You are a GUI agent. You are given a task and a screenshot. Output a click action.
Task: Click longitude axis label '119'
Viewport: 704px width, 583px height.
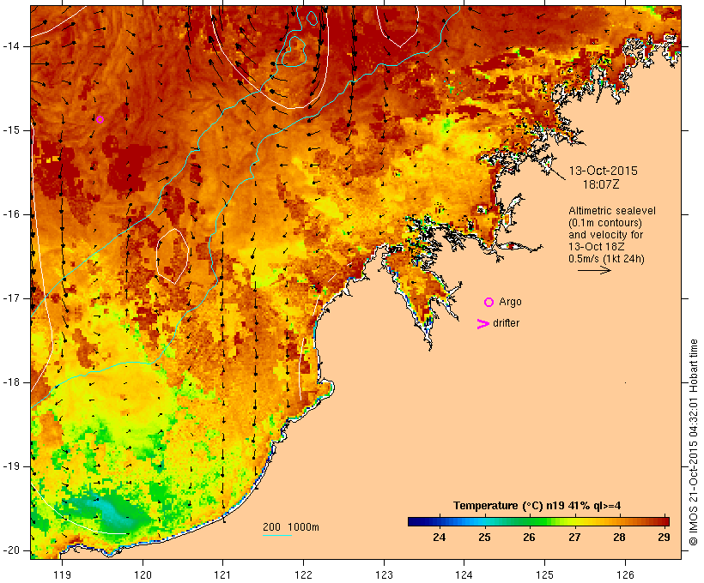click(x=62, y=574)
